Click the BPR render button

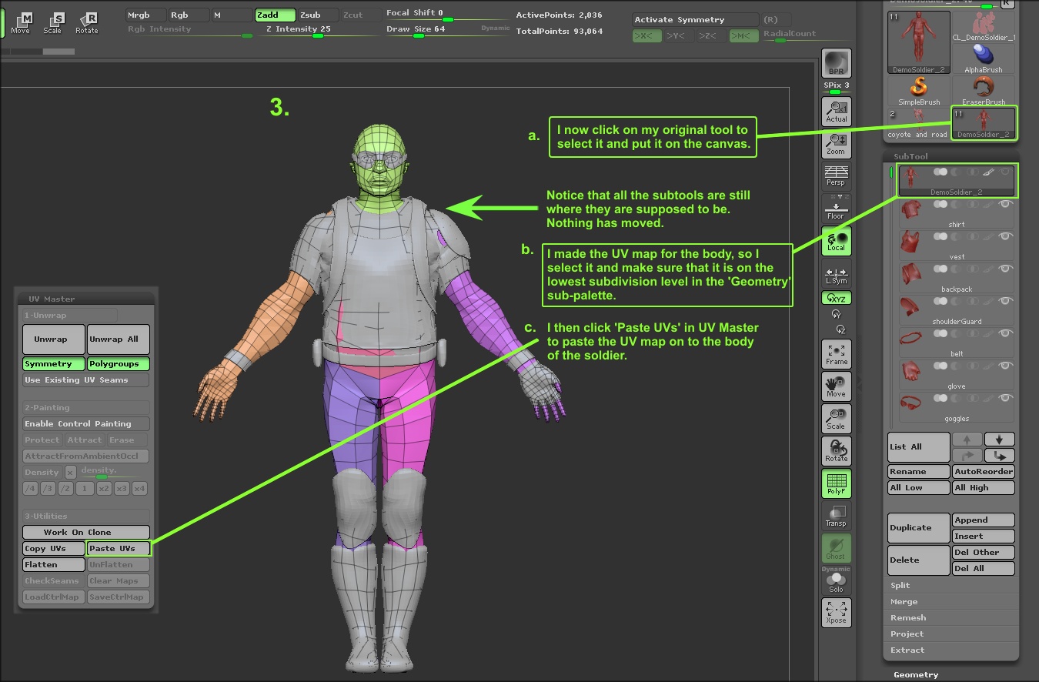coord(836,63)
